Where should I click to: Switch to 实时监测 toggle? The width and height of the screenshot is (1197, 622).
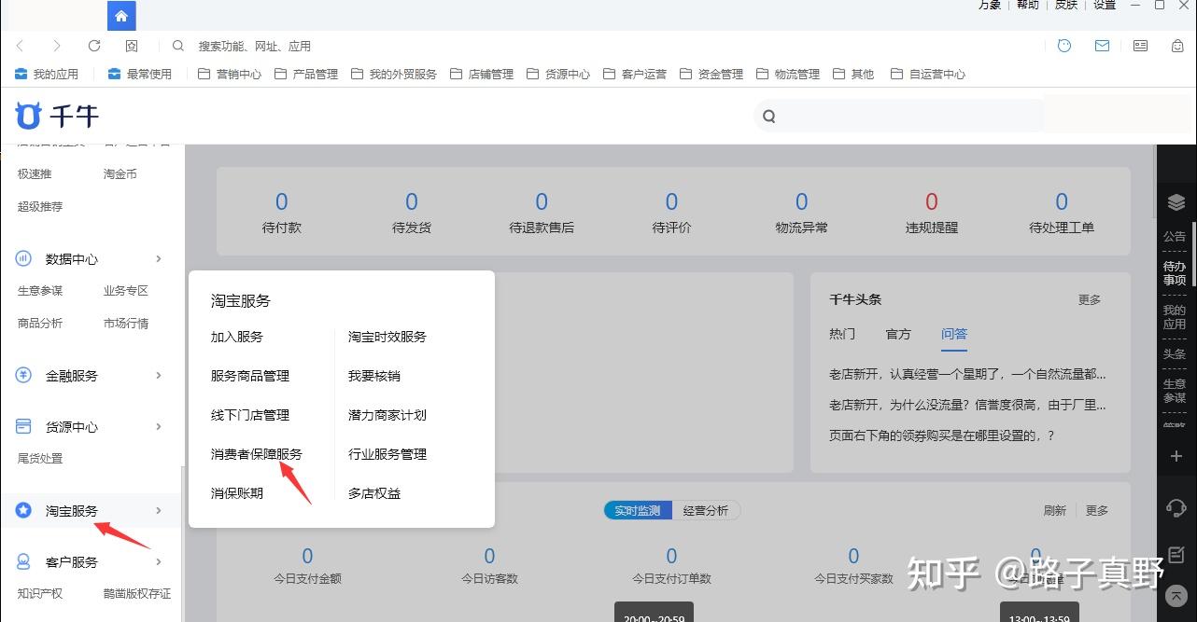[x=638, y=510]
